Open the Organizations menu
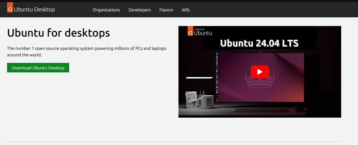Viewport: 358px width, 145px height. [106, 10]
